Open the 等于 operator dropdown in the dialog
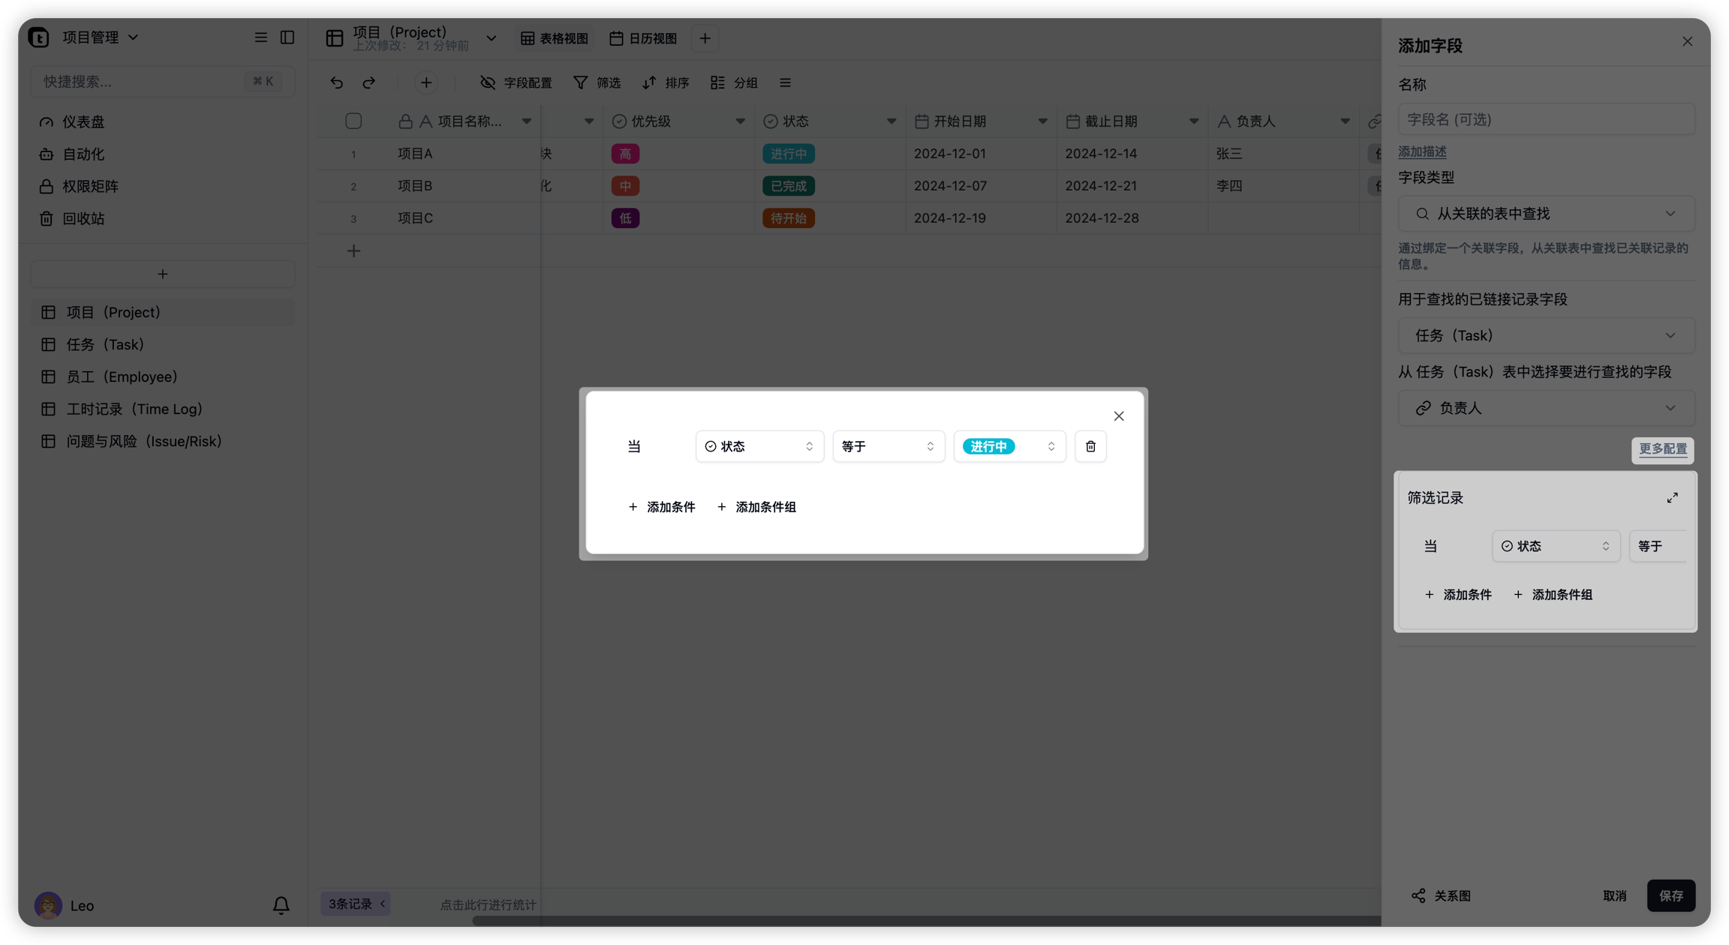Screen dimensions: 1729x945 coord(888,446)
